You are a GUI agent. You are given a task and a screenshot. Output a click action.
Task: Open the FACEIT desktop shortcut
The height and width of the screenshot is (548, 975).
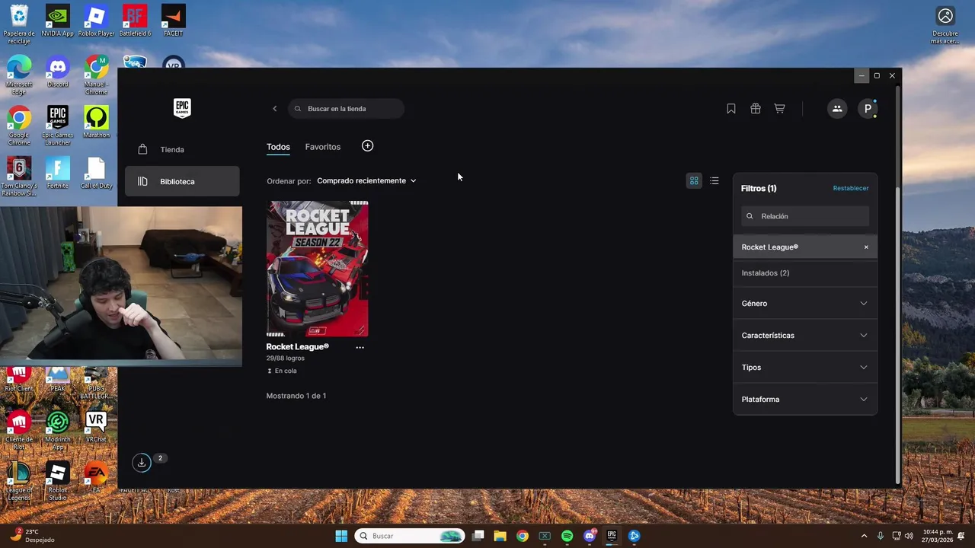pos(174,21)
